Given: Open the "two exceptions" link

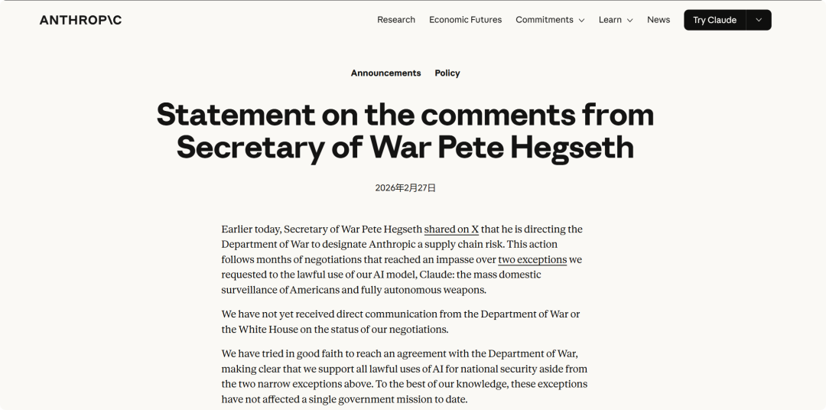Looking at the screenshot, I should (532, 260).
